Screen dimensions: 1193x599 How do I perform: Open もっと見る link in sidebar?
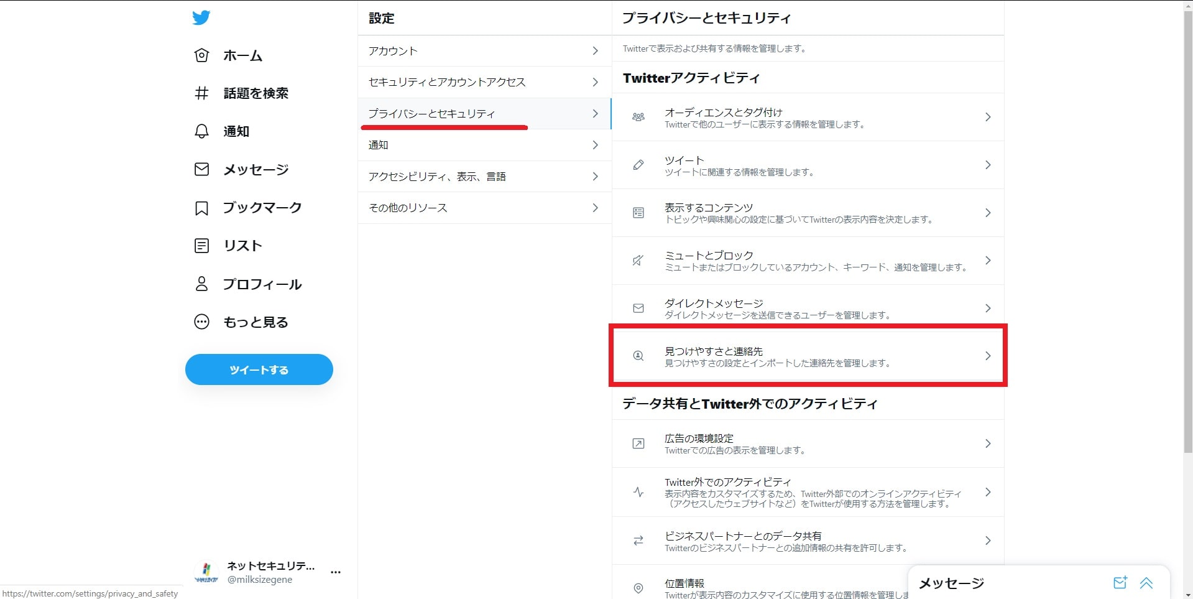(x=256, y=322)
